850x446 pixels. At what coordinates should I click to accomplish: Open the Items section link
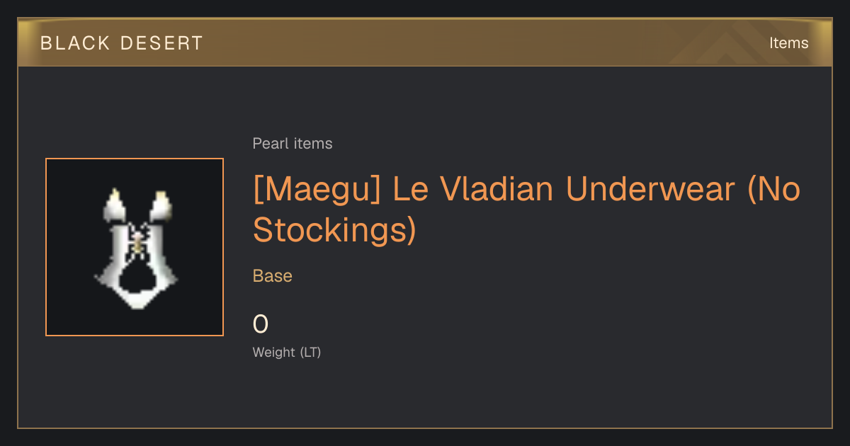click(x=788, y=43)
